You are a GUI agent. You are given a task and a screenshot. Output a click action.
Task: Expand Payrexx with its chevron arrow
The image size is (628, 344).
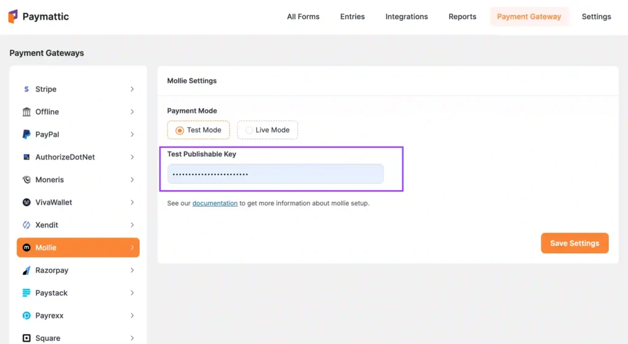[132, 316]
